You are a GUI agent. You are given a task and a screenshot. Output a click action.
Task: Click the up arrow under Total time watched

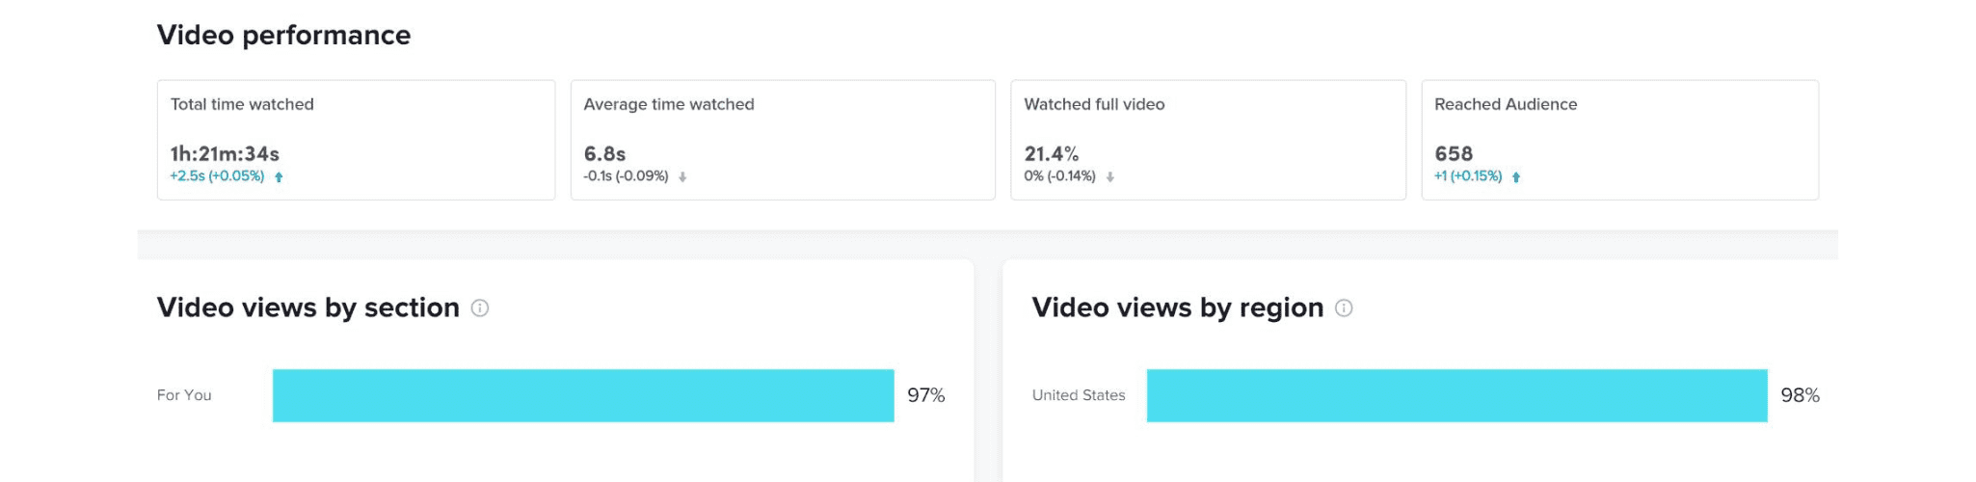(x=279, y=177)
